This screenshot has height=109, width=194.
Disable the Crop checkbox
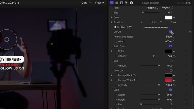[170, 90]
